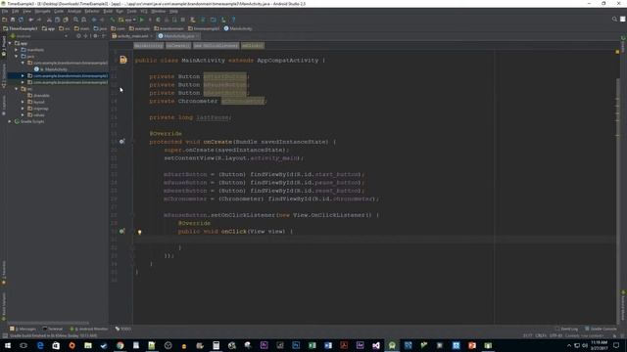Click the Paste toolbar icon
Screen dimensions: 627x352
[66, 20]
